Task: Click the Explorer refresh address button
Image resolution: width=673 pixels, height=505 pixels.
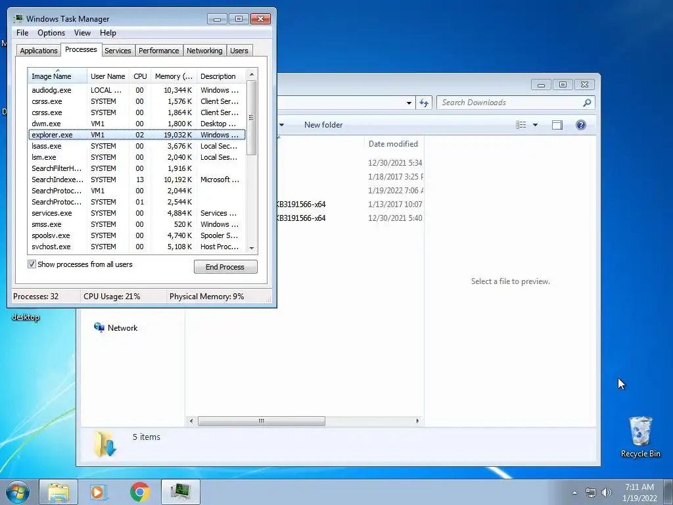Action: (x=424, y=103)
